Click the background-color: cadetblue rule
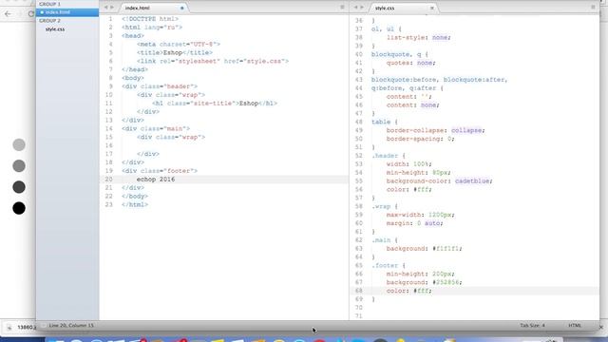 tap(439, 181)
